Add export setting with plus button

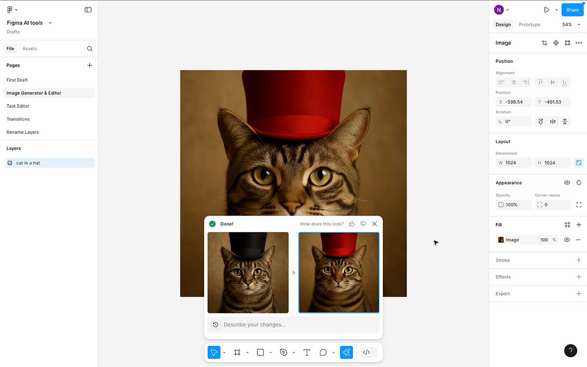pyautogui.click(x=579, y=294)
